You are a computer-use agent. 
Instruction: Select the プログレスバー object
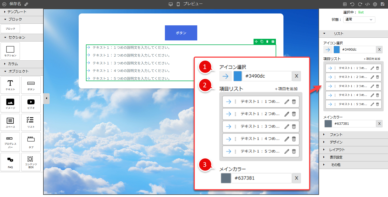pyautogui.click(x=10, y=142)
